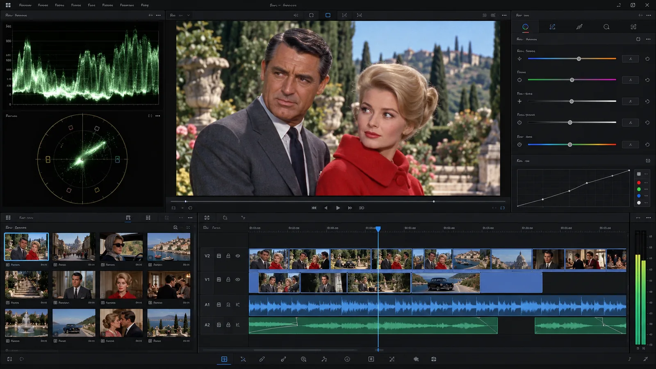The width and height of the screenshot is (656, 369).
Task: Lock track V1 with its padlock icon
Action: tap(228, 280)
